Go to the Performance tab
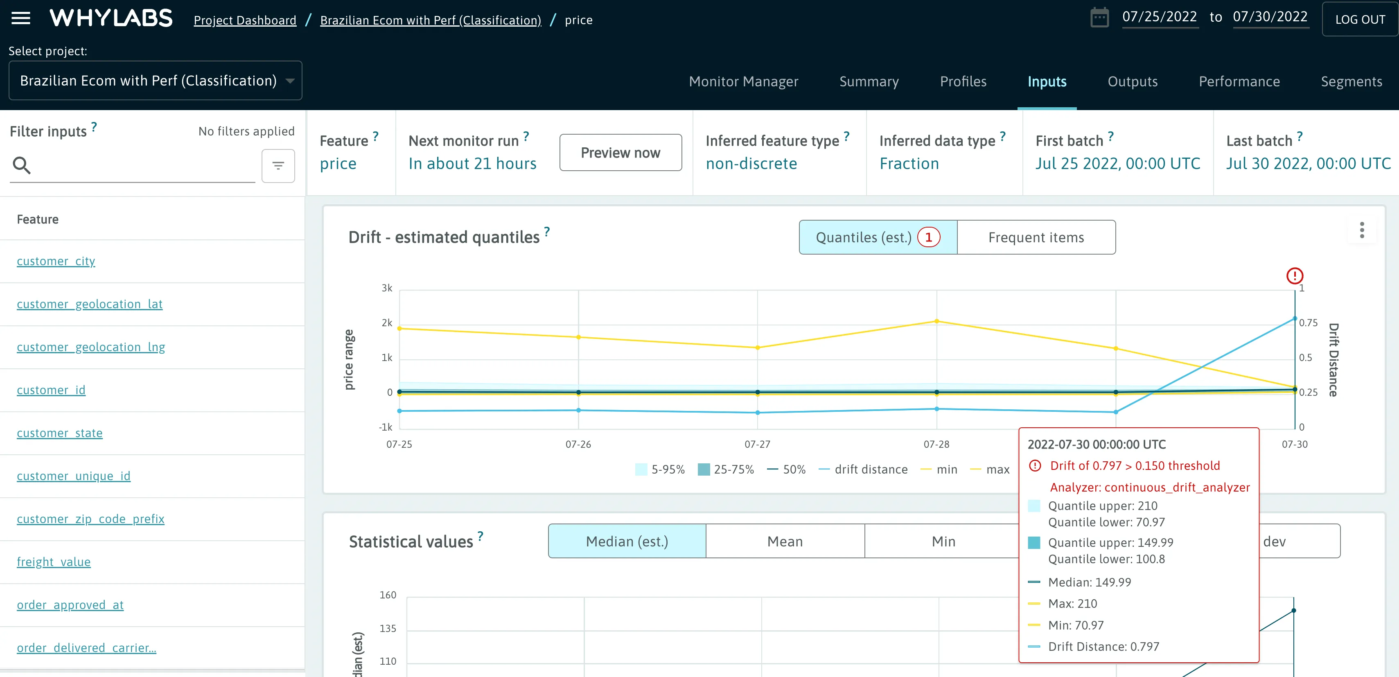 pyautogui.click(x=1239, y=81)
